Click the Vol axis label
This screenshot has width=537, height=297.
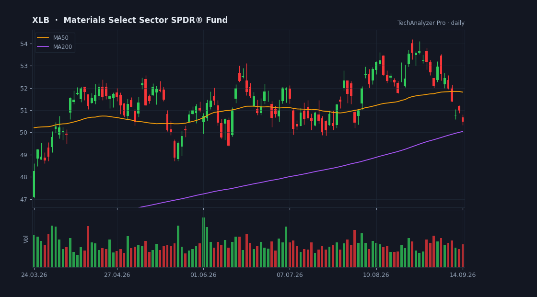(x=26, y=239)
